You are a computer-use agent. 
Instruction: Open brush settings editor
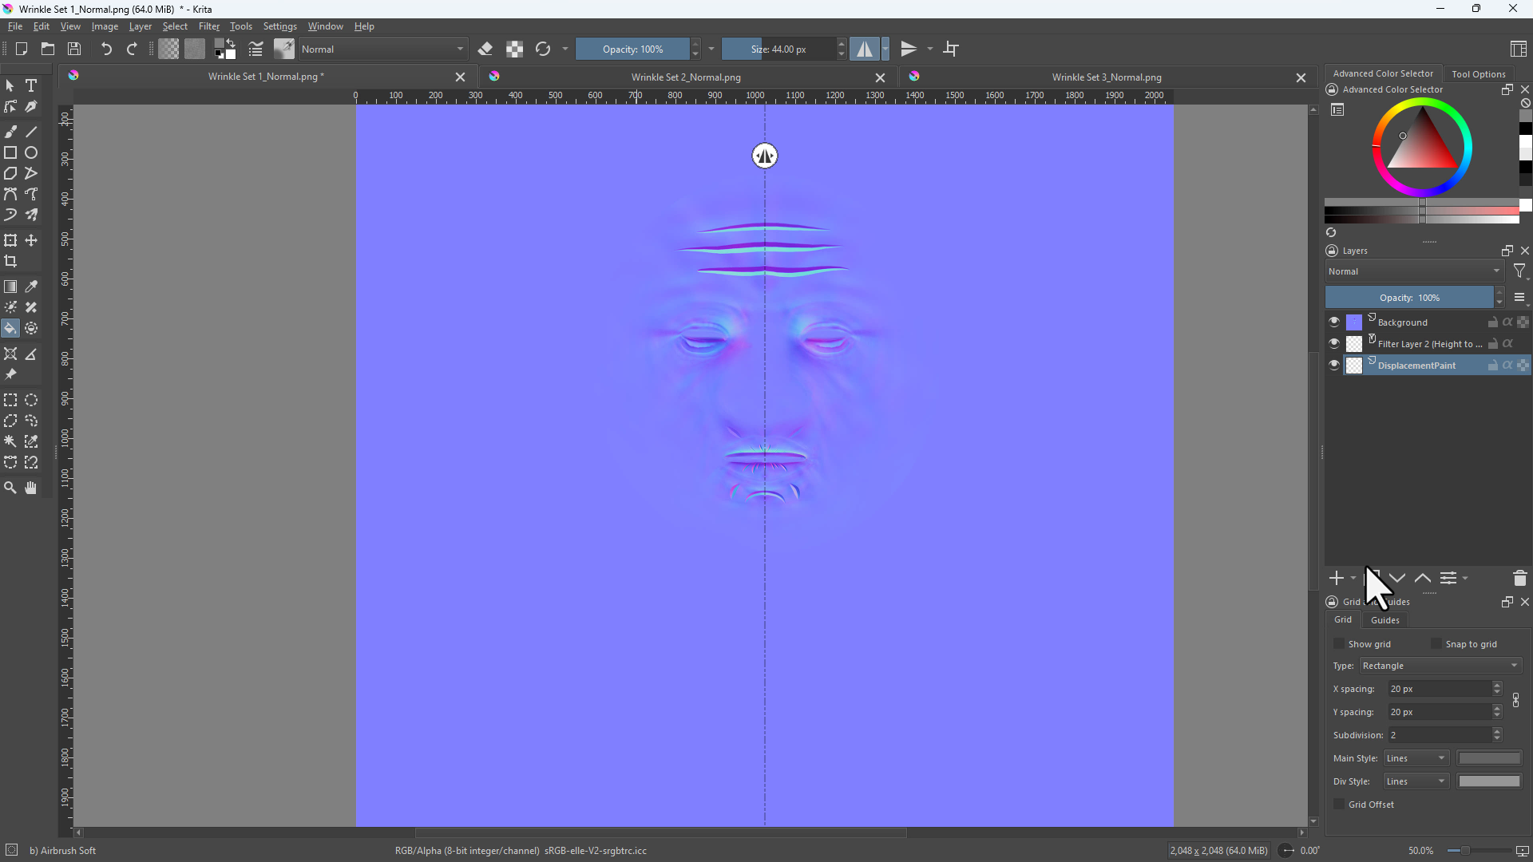[255, 49]
